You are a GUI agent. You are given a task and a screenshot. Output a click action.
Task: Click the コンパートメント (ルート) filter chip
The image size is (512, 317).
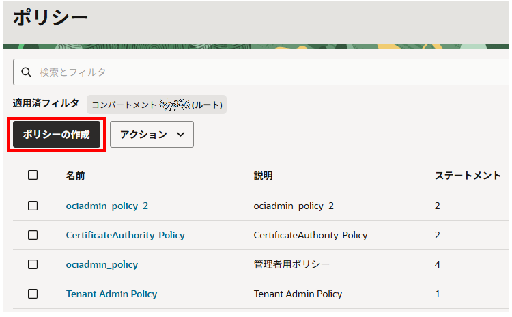click(x=157, y=105)
